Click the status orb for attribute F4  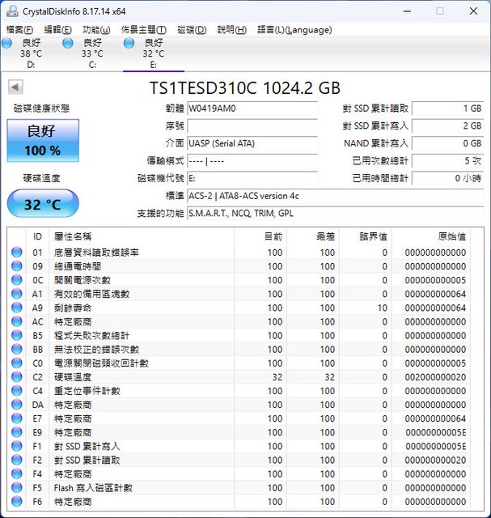point(16,474)
